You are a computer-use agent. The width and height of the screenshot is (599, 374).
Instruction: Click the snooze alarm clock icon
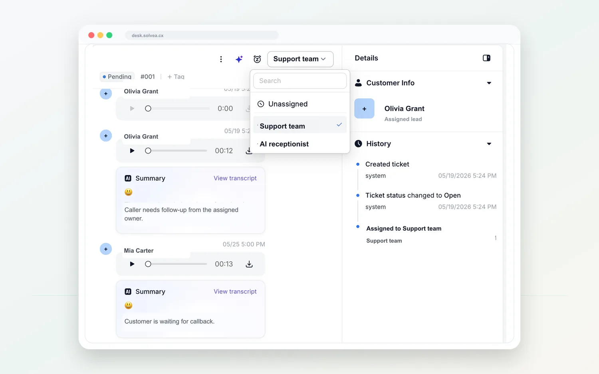coord(257,59)
